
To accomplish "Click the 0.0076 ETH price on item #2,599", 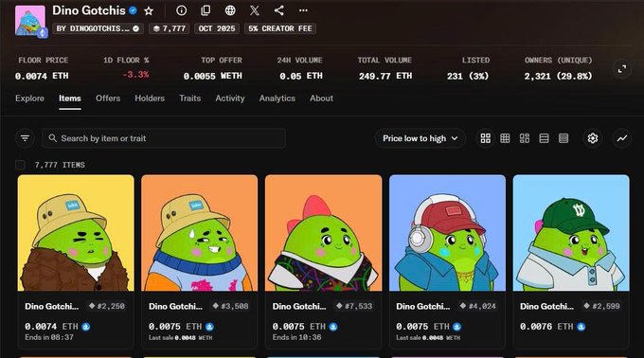I will pyautogui.click(x=546, y=327).
